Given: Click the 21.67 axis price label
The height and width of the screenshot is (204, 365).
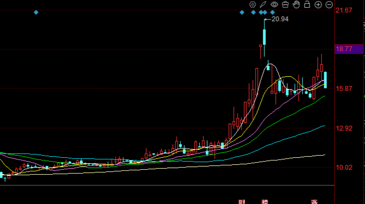Looking at the screenshot, I should pyautogui.click(x=344, y=10).
